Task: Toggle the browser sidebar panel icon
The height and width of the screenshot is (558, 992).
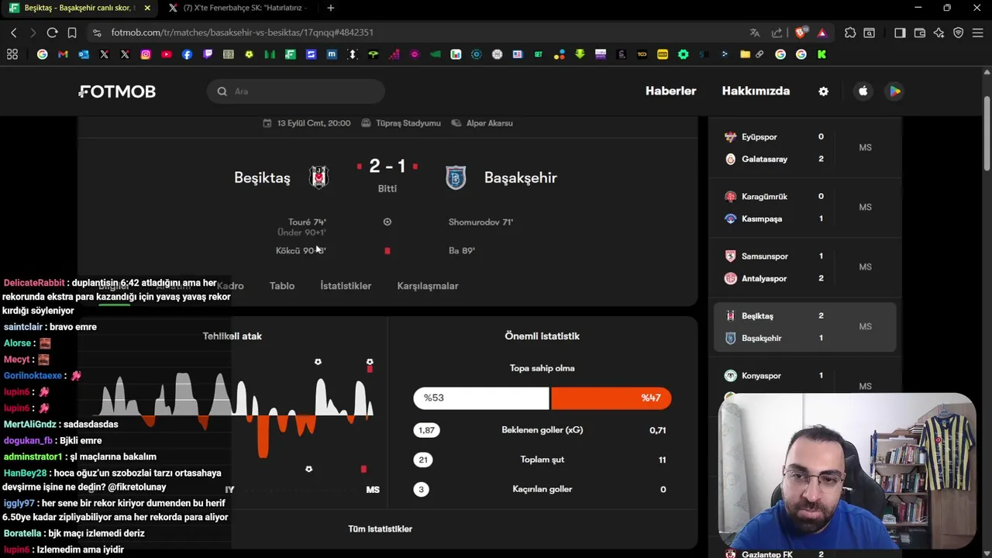Action: pyautogui.click(x=900, y=33)
